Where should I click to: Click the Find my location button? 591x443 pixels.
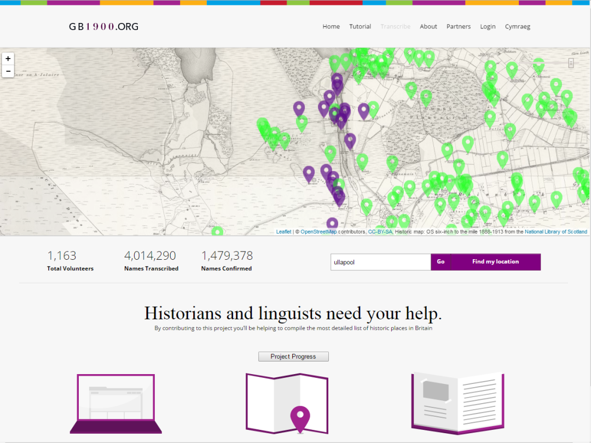tap(495, 261)
